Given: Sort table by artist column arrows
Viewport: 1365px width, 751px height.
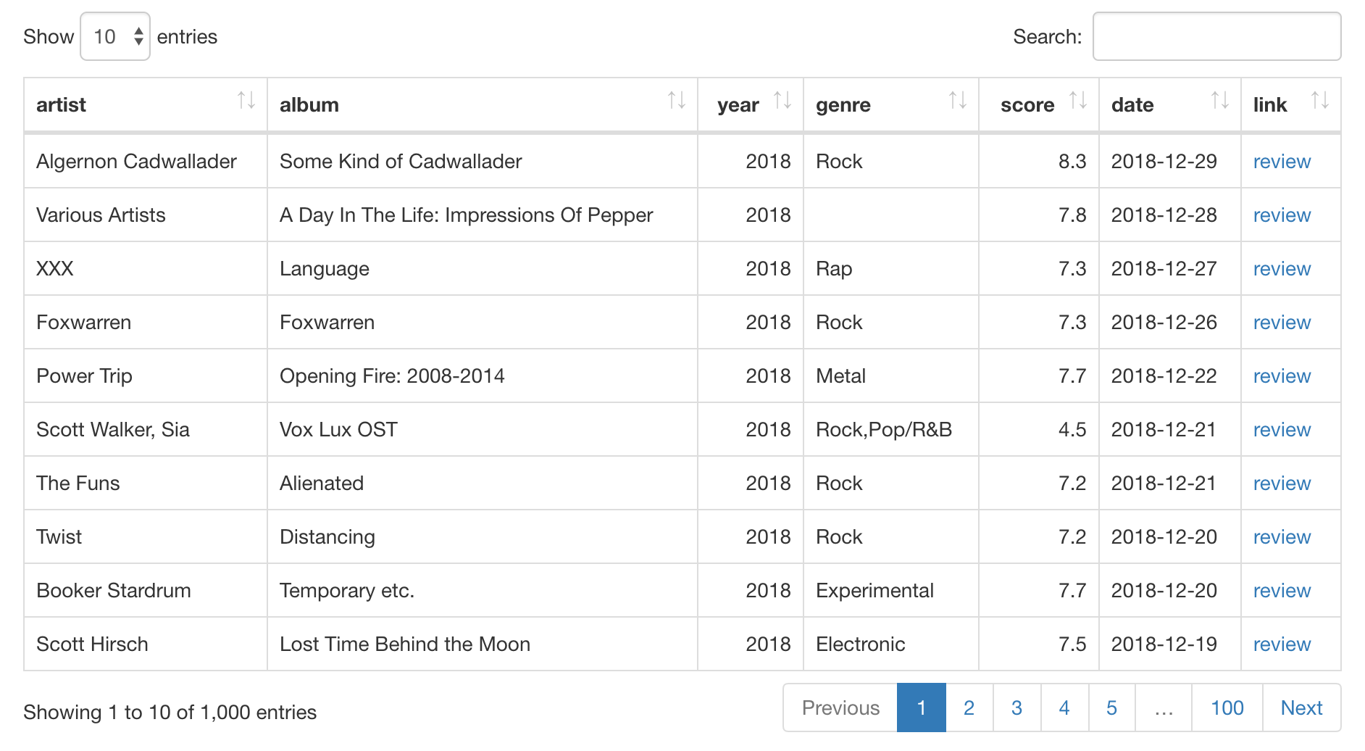Looking at the screenshot, I should tap(246, 101).
